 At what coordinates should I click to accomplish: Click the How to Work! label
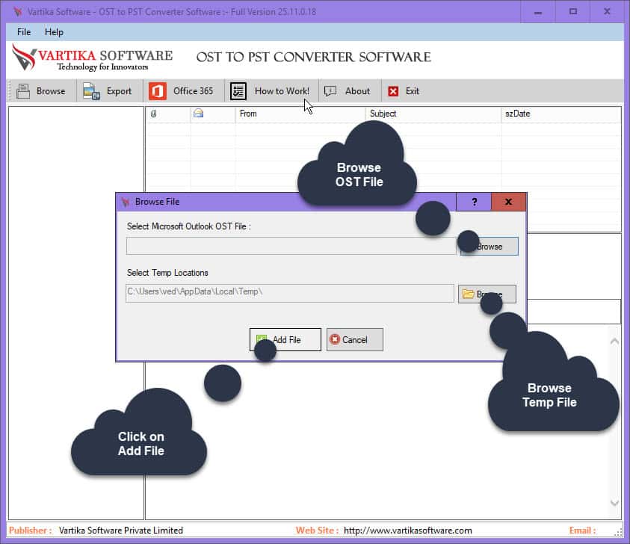click(282, 91)
